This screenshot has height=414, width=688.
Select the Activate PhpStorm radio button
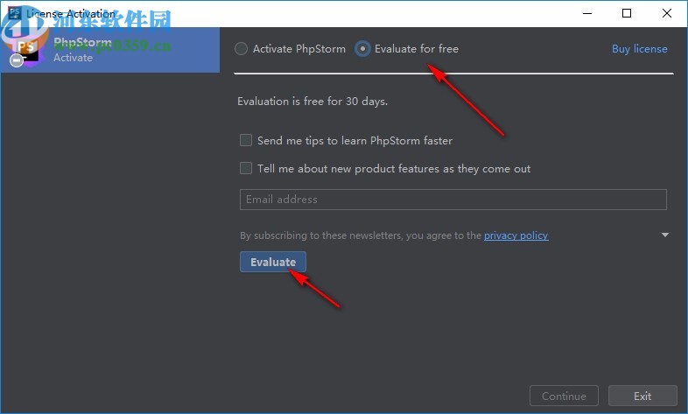(x=241, y=49)
